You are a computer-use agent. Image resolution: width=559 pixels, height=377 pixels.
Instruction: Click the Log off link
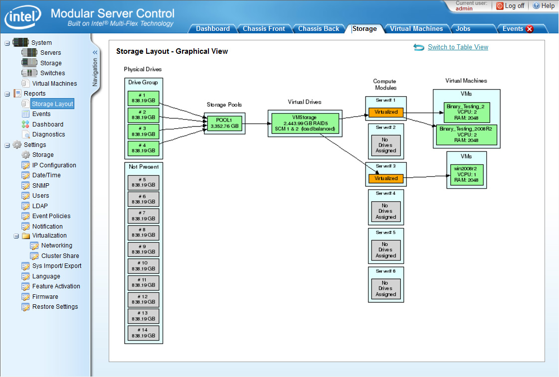click(515, 5)
